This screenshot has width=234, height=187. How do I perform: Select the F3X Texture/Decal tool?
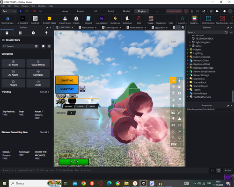click(173, 112)
